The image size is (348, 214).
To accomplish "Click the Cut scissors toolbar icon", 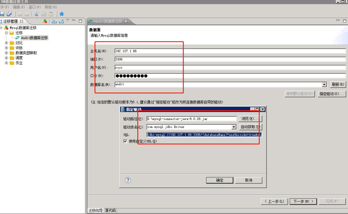I will (37, 14).
